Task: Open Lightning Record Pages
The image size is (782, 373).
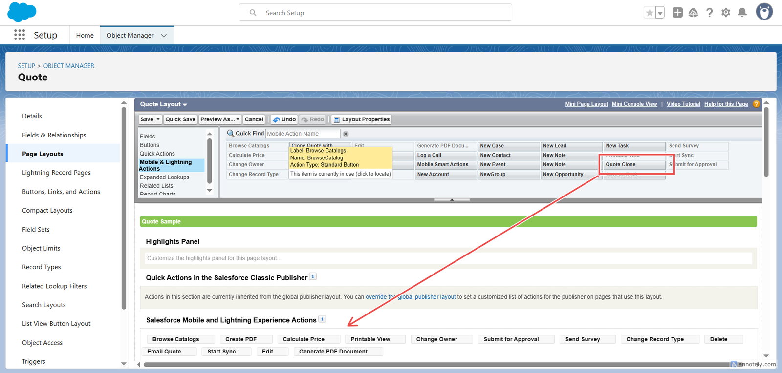Action: [56, 173]
